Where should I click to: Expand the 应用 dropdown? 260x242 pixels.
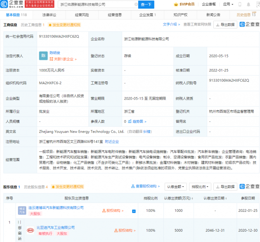tap(228, 4)
